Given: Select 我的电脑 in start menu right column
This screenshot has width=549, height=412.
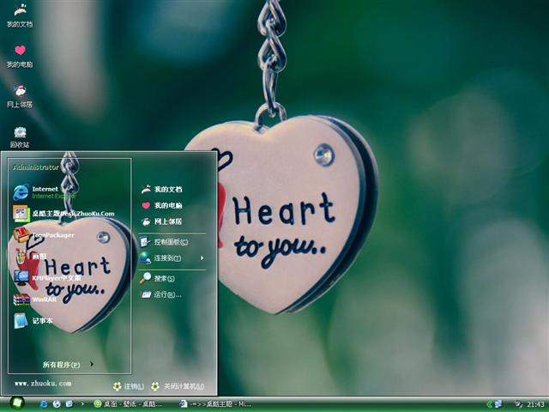Looking at the screenshot, I should [162, 205].
